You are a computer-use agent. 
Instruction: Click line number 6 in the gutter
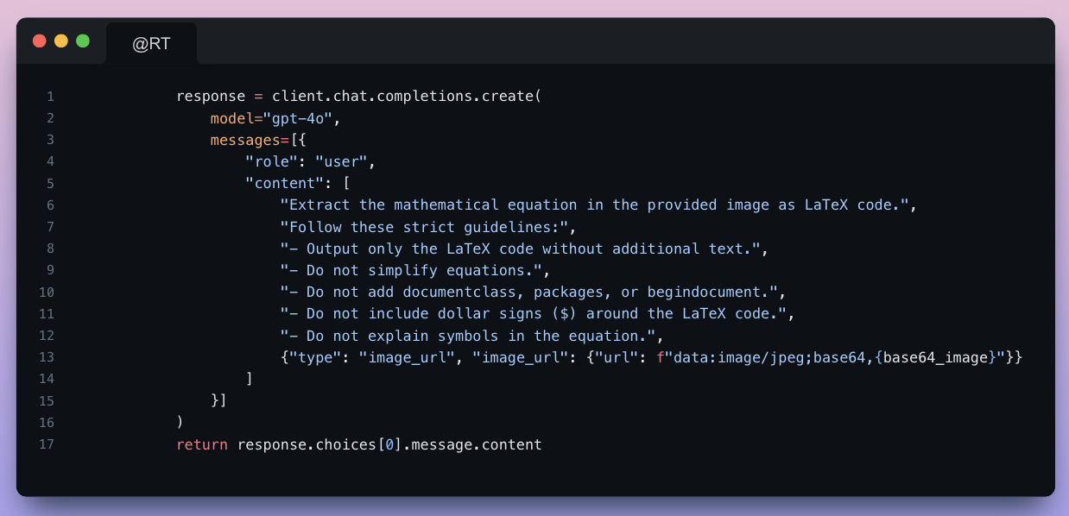point(50,205)
